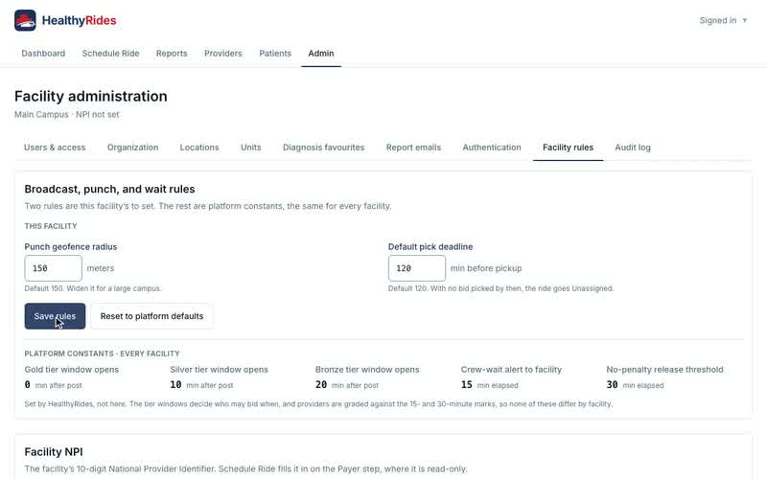Open the Units tab

coord(250,148)
